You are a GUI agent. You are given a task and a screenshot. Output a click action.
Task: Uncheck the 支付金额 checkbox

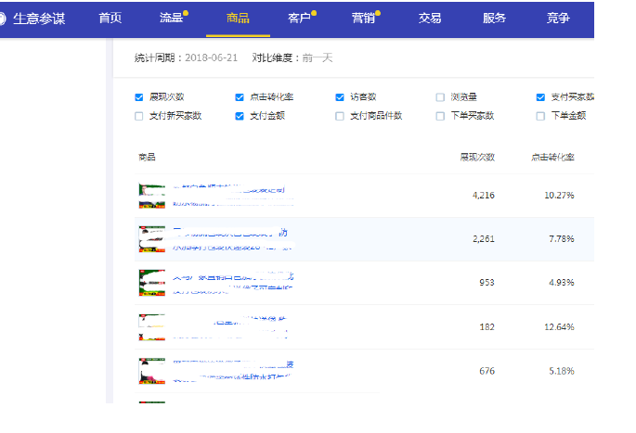pyautogui.click(x=240, y=117)
